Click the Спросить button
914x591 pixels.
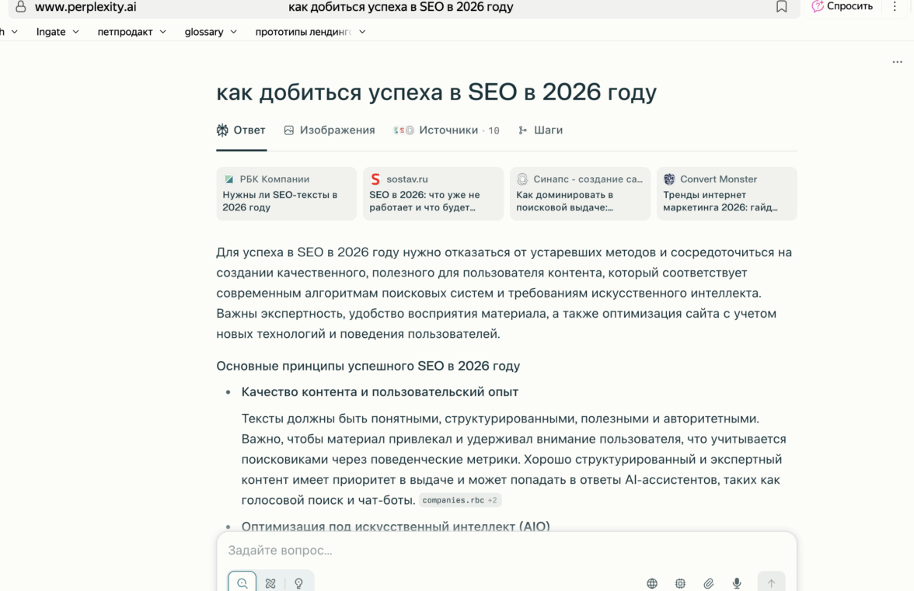click(x=842, y=7)
